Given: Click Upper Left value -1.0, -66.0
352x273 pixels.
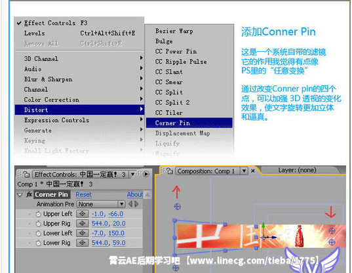Looking at the screenshot, I should coord(108,214).
